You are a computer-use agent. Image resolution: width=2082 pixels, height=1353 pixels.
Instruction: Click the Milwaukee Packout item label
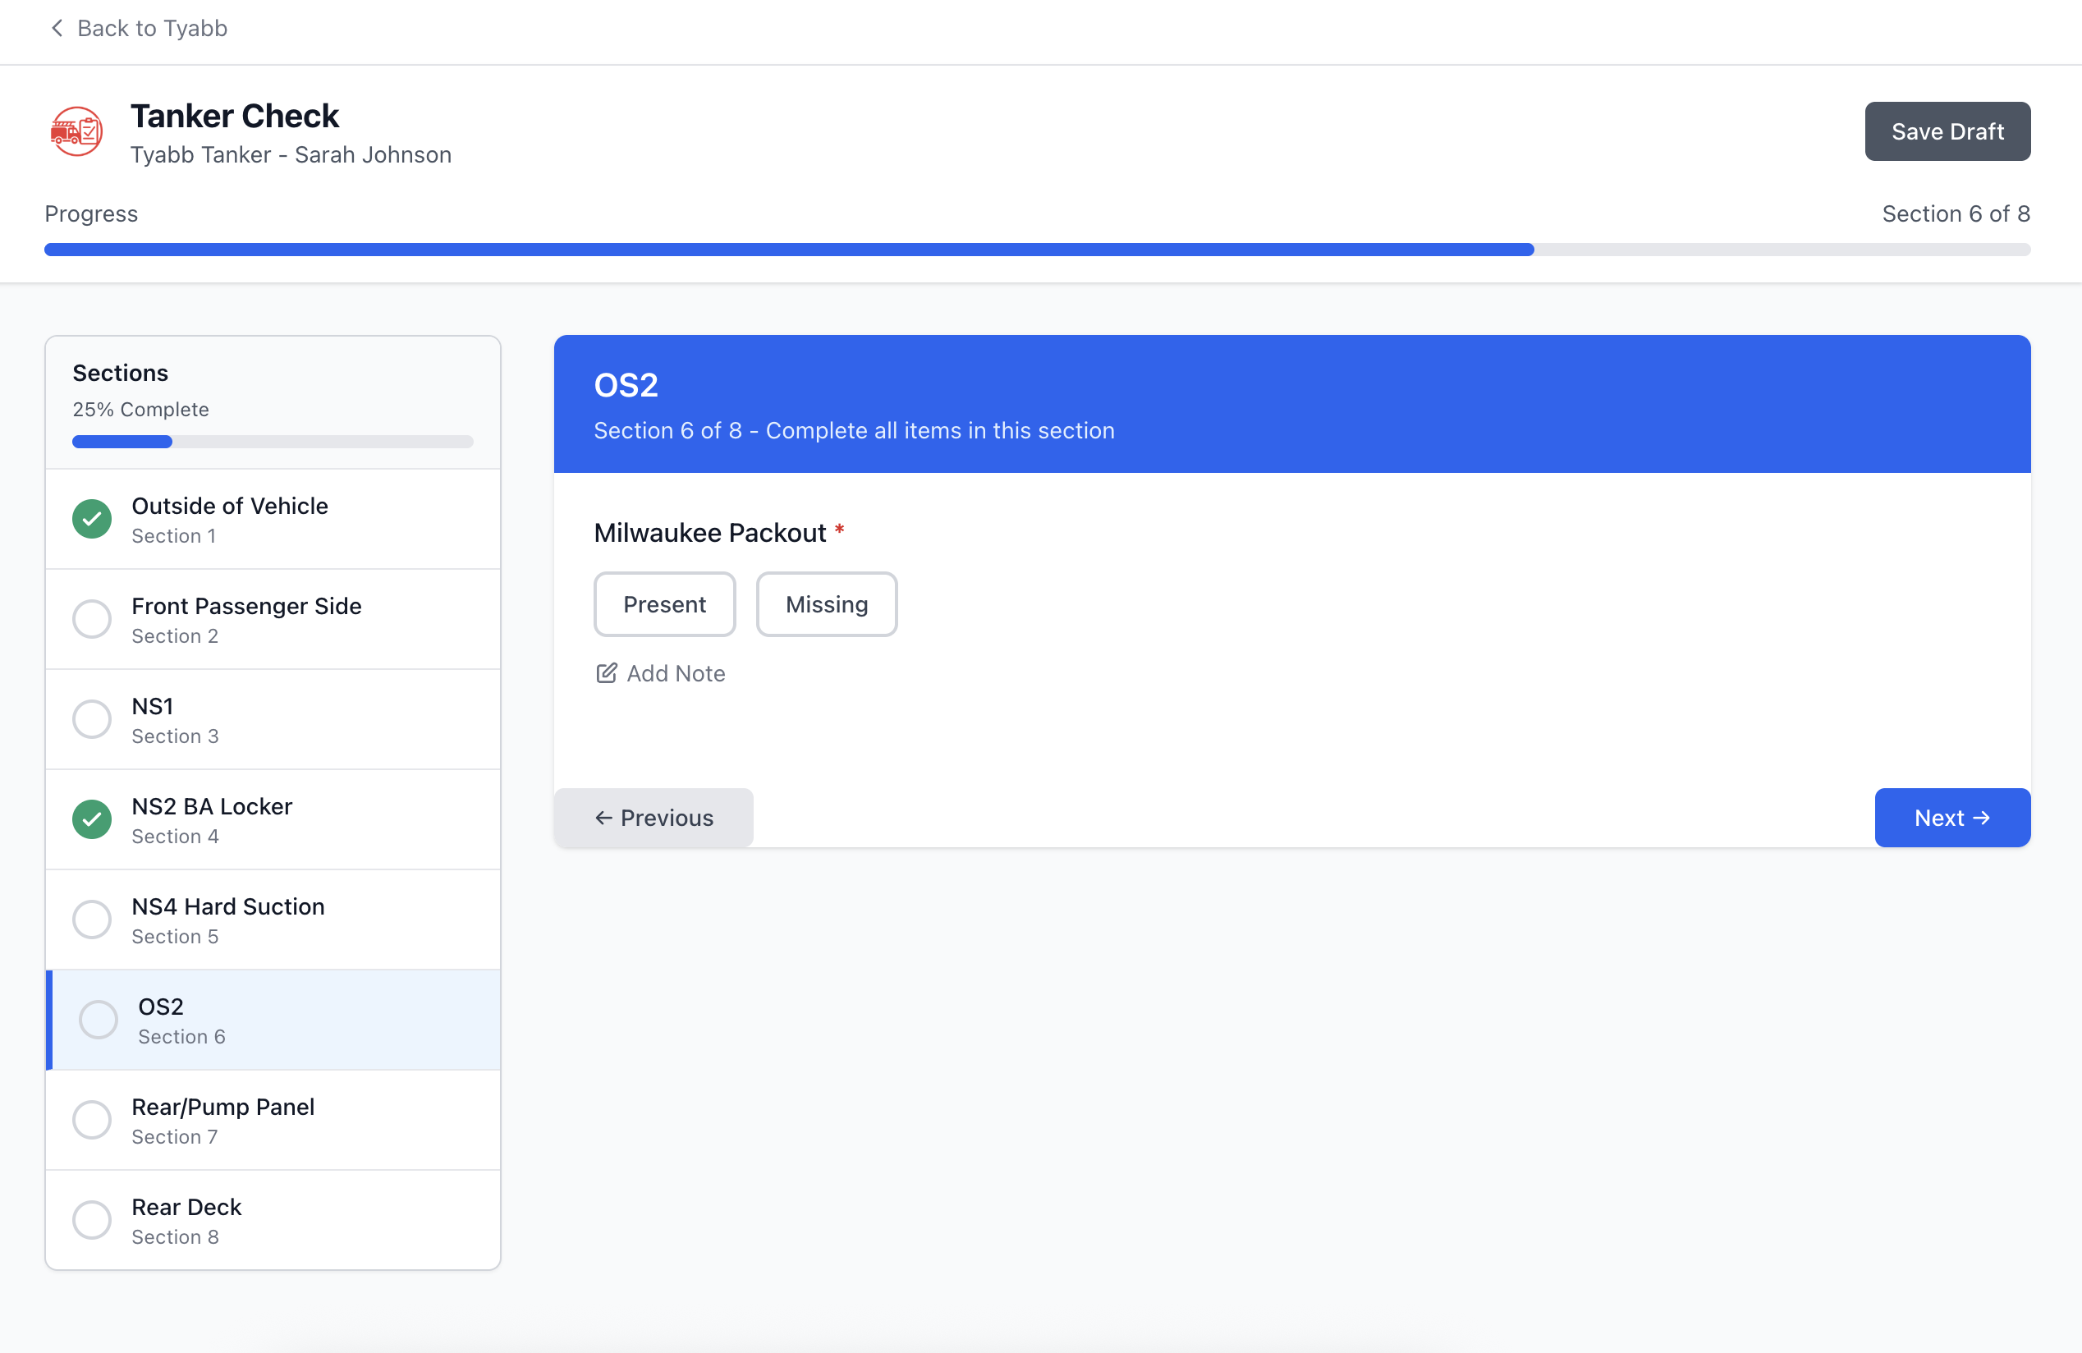(710, 534)
